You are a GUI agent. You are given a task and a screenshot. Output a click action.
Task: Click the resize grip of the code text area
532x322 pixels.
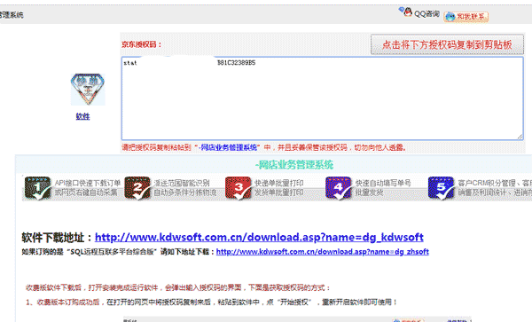pos(520,137)
